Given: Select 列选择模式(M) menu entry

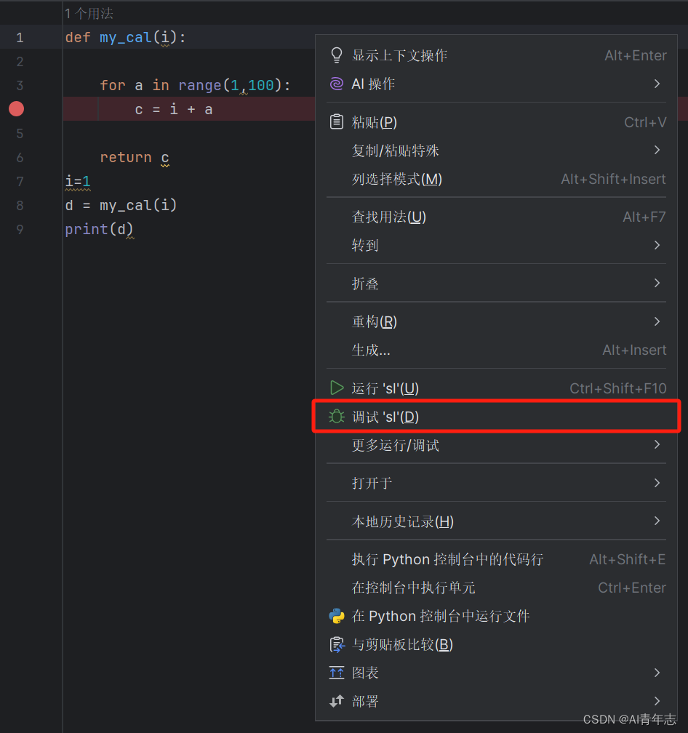Looking at the screenshot, I should point(497,179).
